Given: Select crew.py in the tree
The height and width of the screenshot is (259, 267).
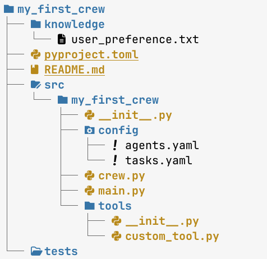Looking at the screenshot, I should 122,176.
